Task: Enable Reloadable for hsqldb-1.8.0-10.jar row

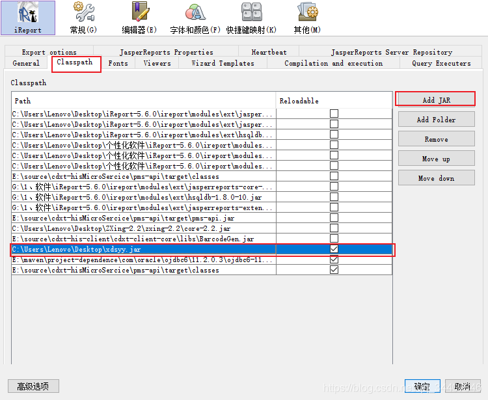Action: pos(334,197)
